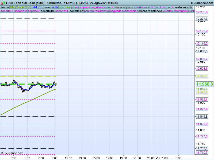Select the MM (Simple 200) indicator label
Screen dimensions: 214x160
point(20,7)
